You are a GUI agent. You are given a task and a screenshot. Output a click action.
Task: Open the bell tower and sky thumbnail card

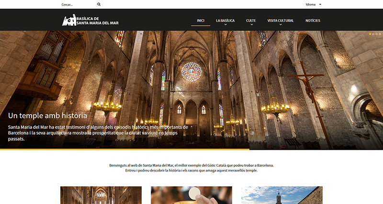(x=282, y=195)
